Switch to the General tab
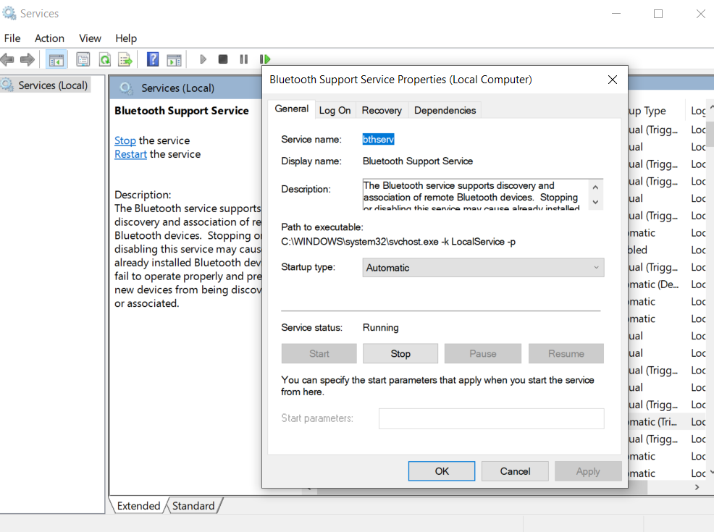Viewport: 714px width, 532px height. (291, 109)
